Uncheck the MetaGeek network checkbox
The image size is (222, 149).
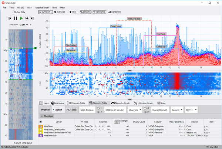pos(41,126)
